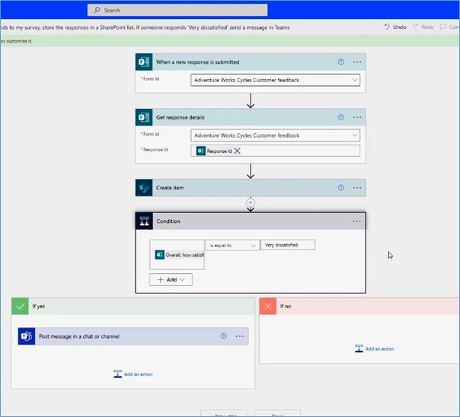Open help for 'When a new response is submitted'

coord(340,62)
